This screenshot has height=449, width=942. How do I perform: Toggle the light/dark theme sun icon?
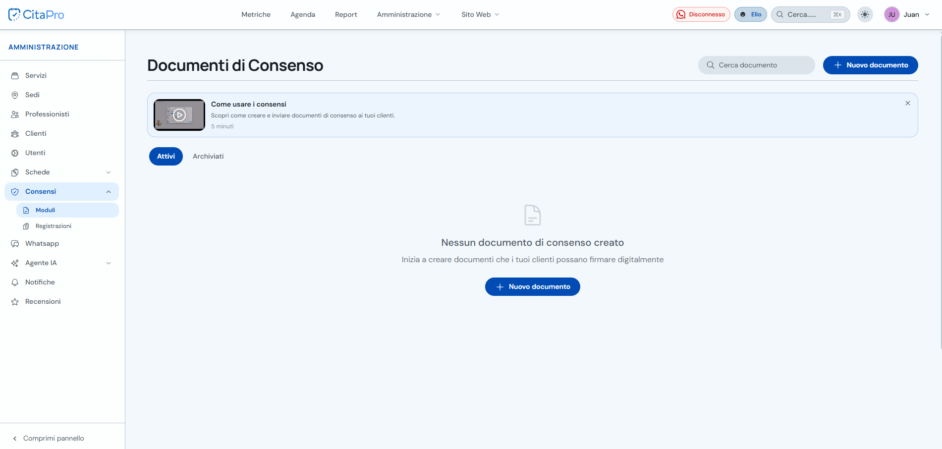(x=865, y=14)
